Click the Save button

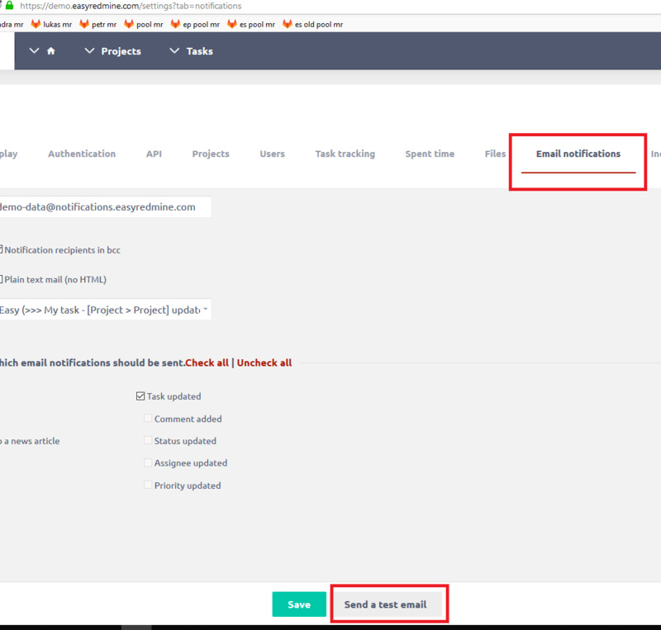299,604
